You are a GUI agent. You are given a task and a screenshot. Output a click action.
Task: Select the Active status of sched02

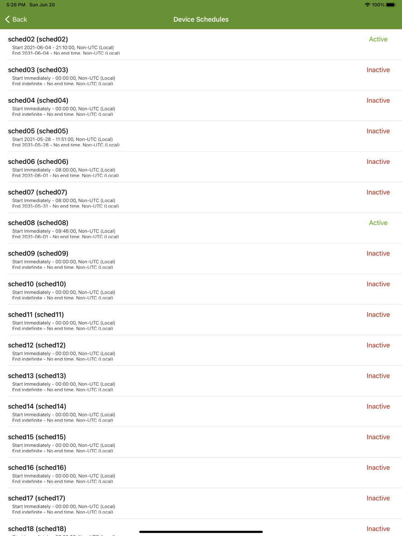coord(378,39)
